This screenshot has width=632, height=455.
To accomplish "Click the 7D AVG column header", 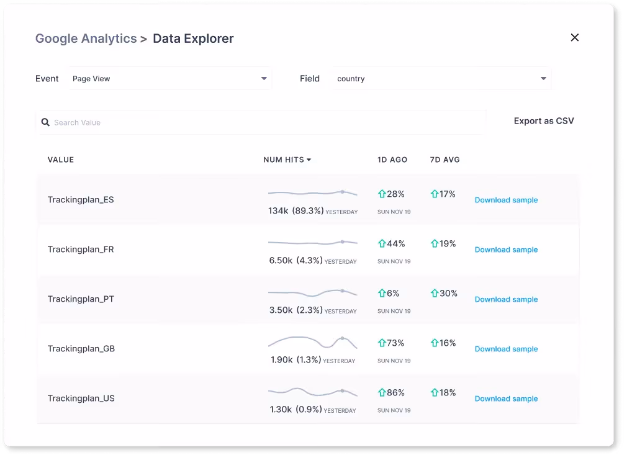I will click(x=445, y=160).
